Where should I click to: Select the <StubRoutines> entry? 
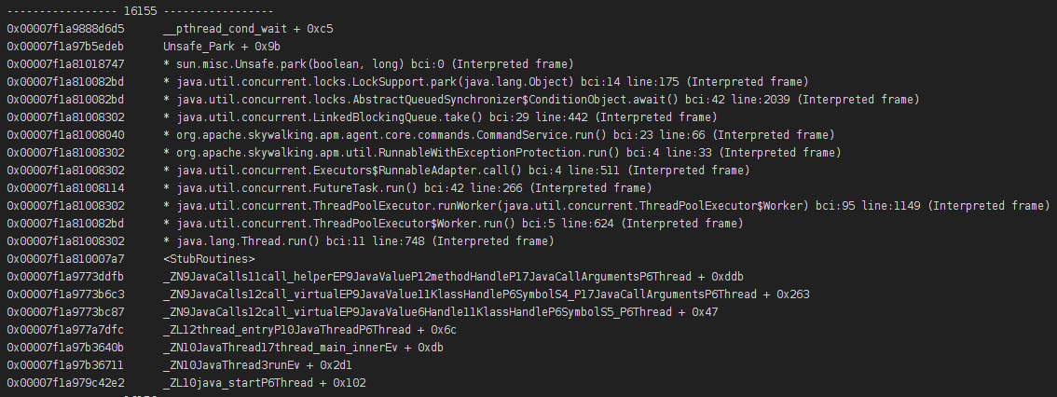click(209, 258)
